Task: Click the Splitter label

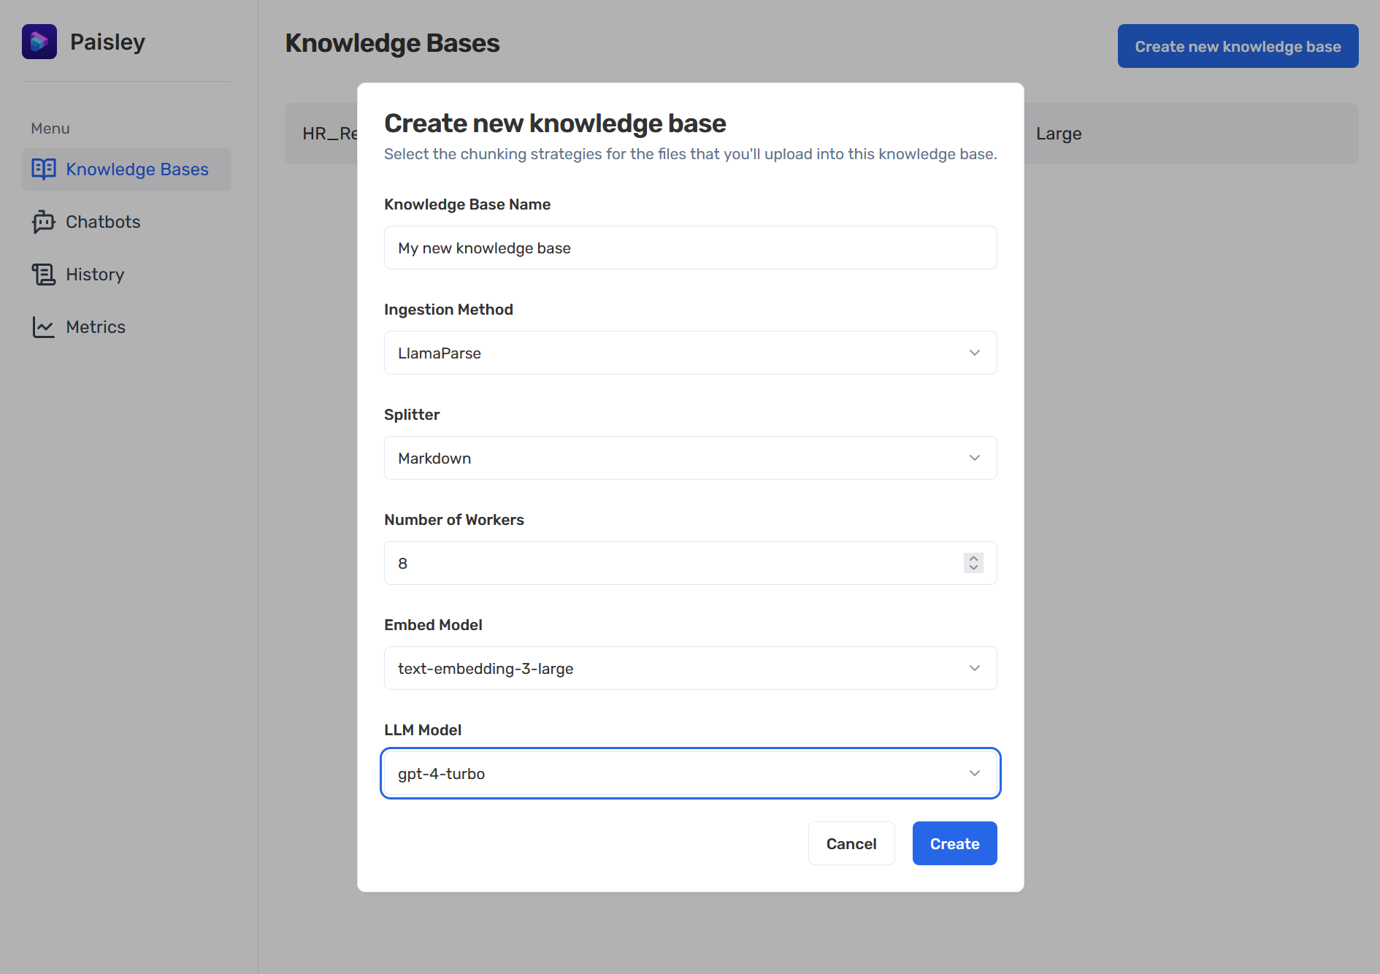Action: point(412,415)
